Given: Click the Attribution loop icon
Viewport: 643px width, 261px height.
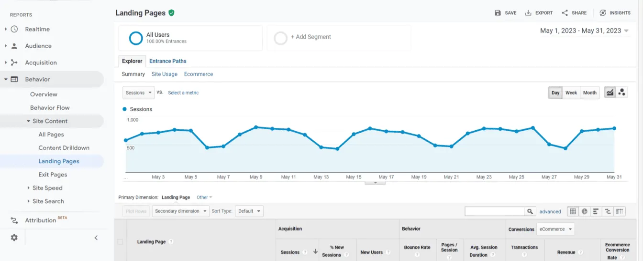Looking at the screenshot, I should click(x=14, y=220).
